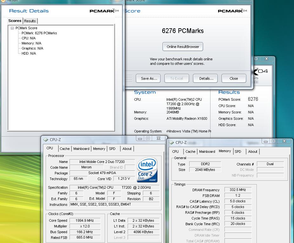Click the DRAM Frequency value '332.5 MHz'
This screenshot has width=294, height=243.
(238, 190)
